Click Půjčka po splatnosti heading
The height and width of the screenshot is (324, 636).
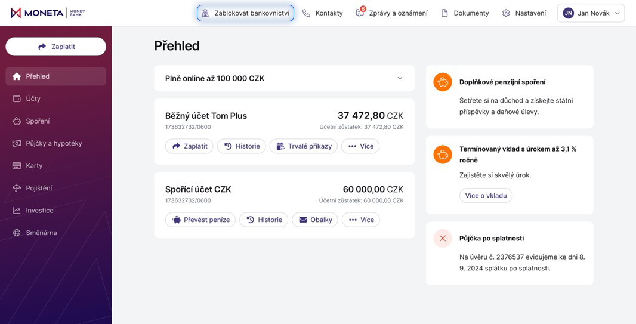pyautogui.click(x=492, y=239)
